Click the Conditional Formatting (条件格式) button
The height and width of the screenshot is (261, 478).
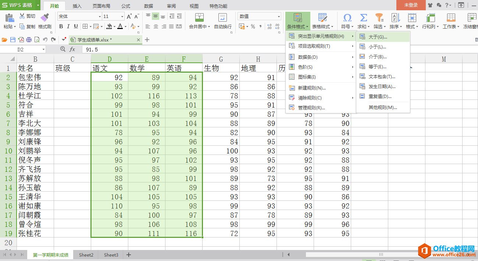(x=297, y=21)
